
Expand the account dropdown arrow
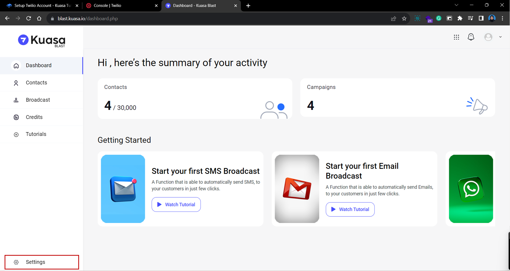(500, 37)
